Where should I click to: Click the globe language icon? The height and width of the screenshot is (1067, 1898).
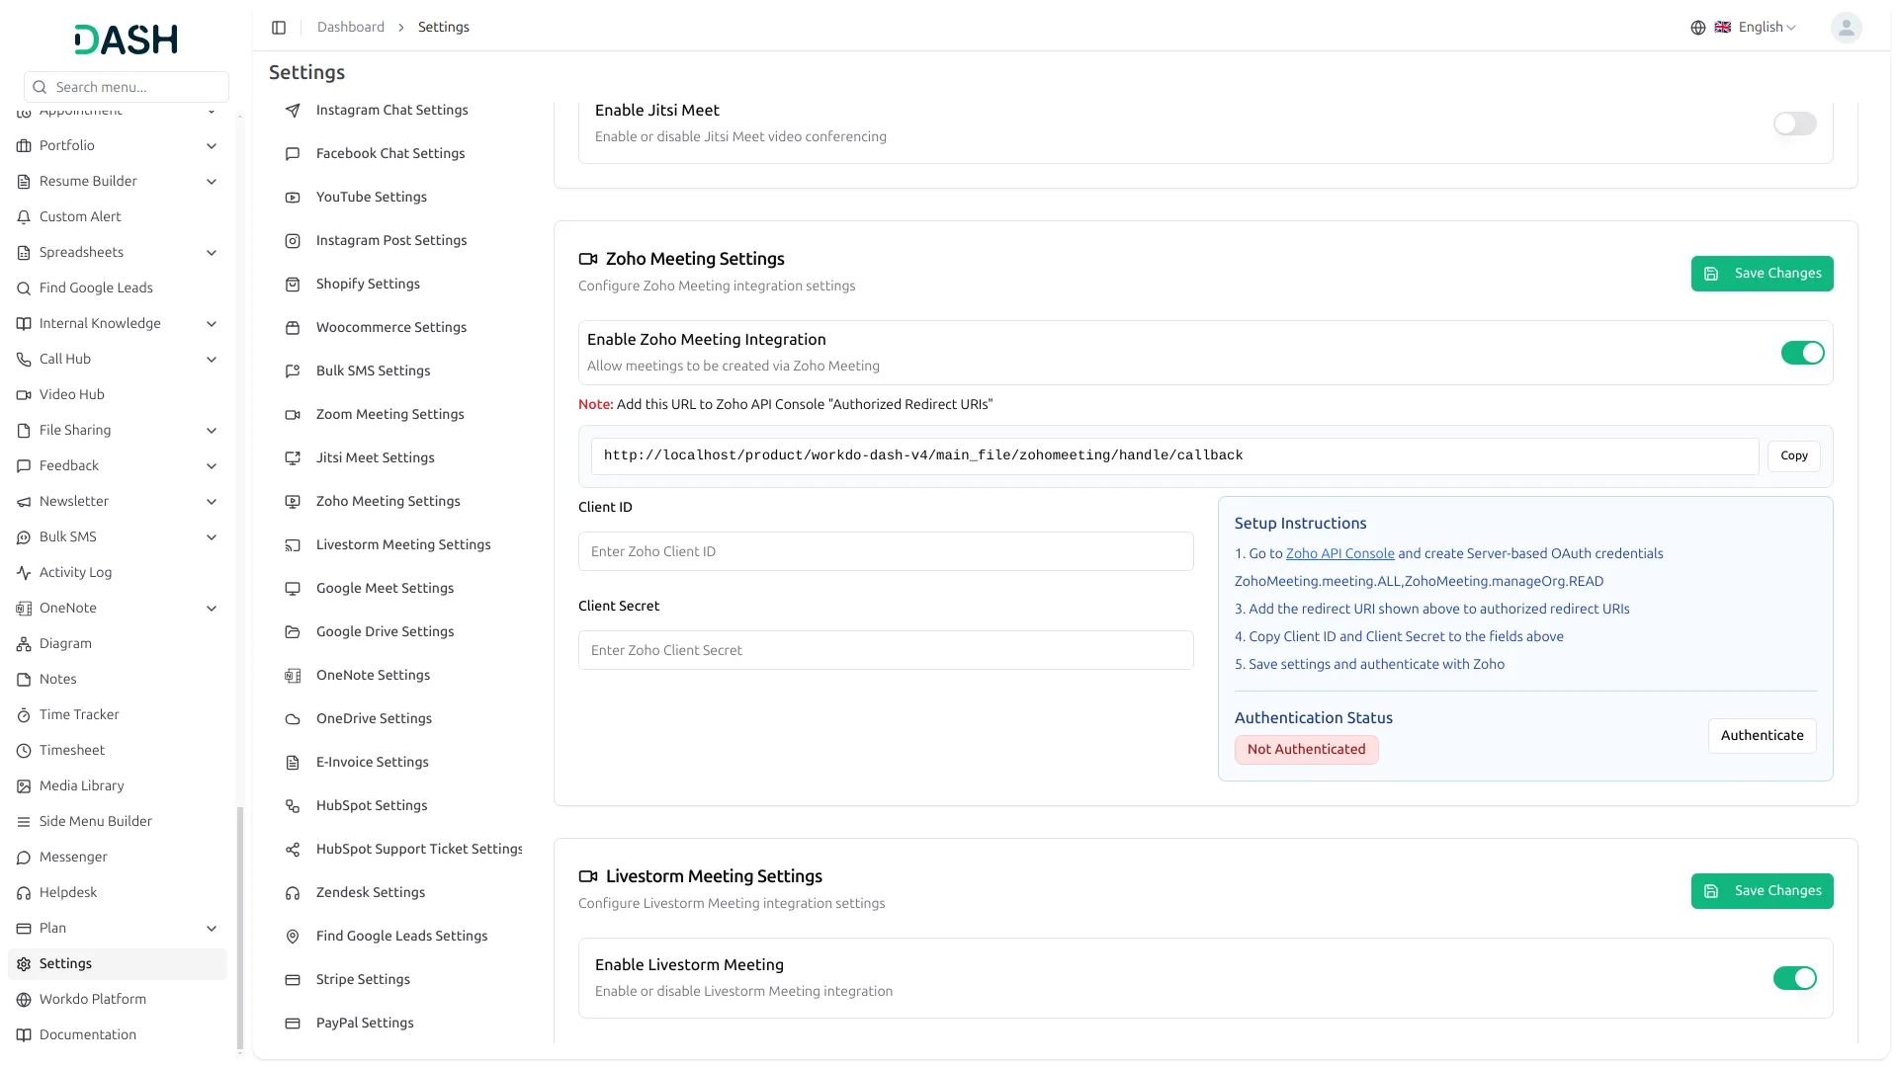click(1698, 28)
